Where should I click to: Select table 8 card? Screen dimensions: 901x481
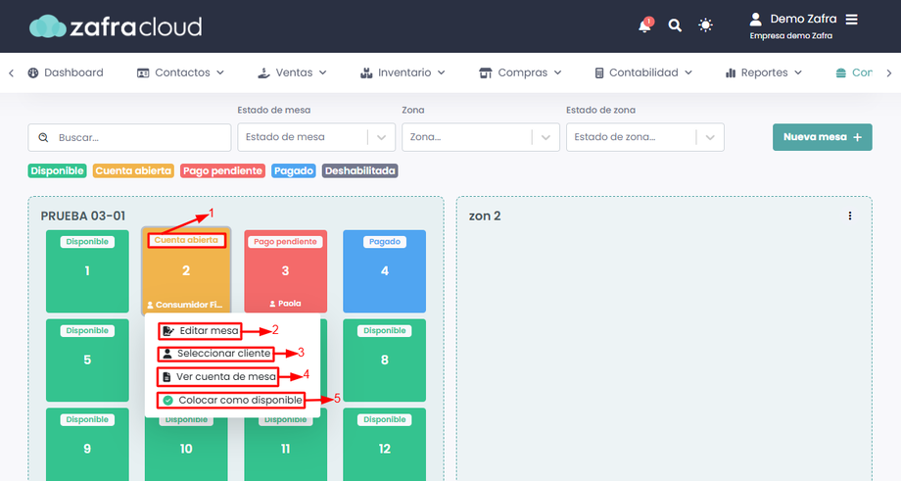click(385, 361)
